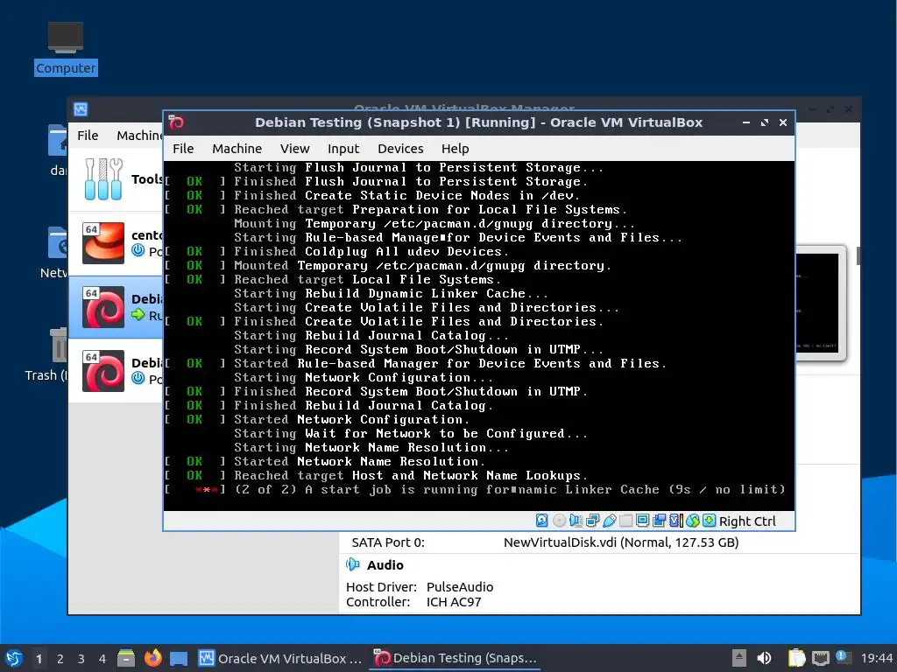Click the VM preview thumbnail in Manager

(x=820, y=303)
